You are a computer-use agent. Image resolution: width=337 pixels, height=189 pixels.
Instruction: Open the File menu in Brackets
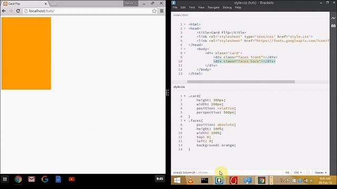pyautogui.click(x=175, y=7)
